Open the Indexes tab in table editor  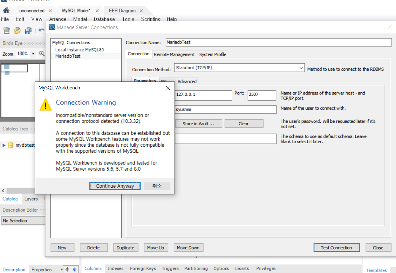[116, 269]
